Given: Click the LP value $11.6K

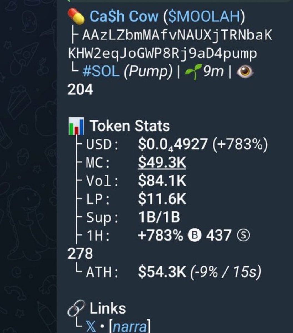Looking at the screenshot, I should tap(162, 200).
